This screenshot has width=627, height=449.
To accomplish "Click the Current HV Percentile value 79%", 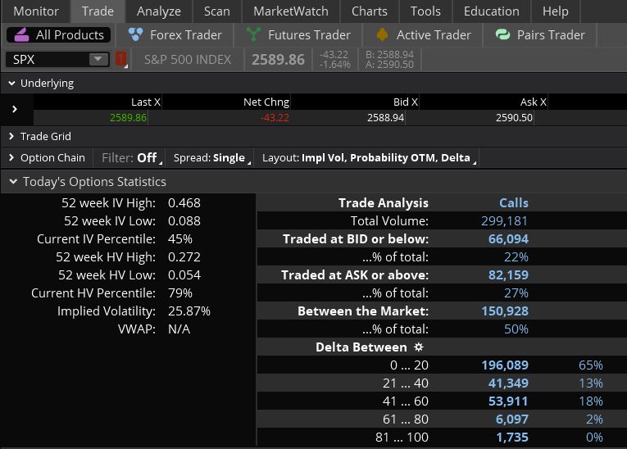I will pos(180,293).
